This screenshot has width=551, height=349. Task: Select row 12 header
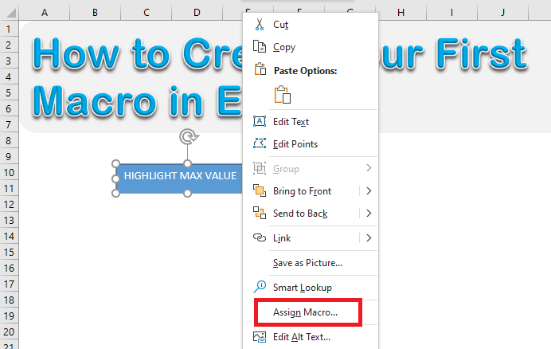pos(9,204)
